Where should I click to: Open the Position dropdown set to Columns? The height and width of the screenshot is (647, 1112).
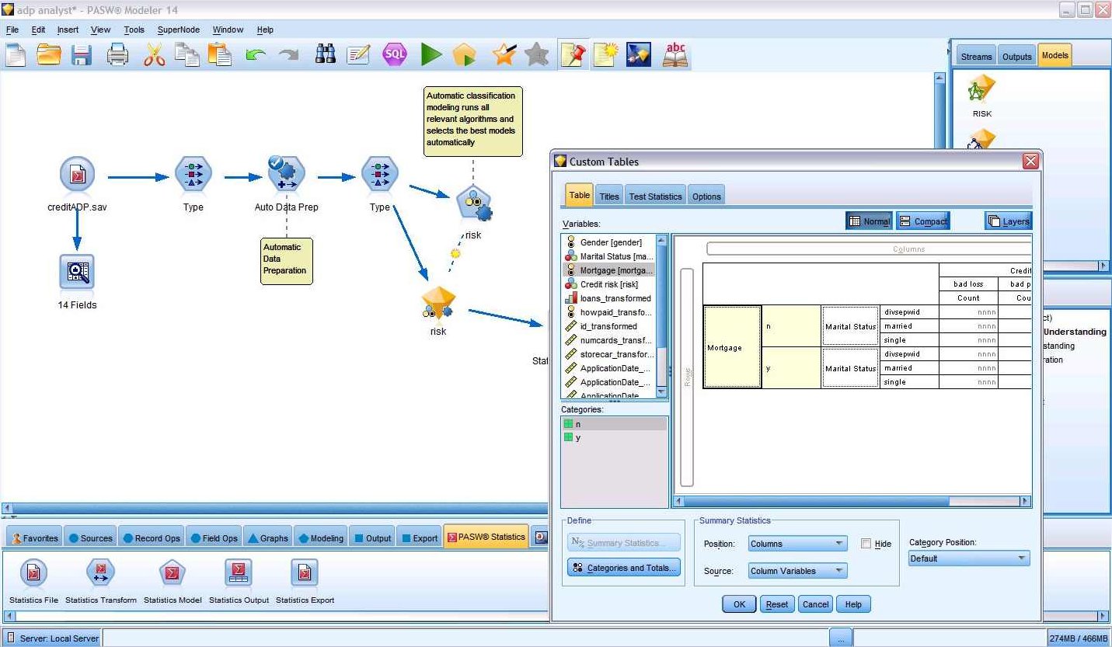(x=797, y=544)
